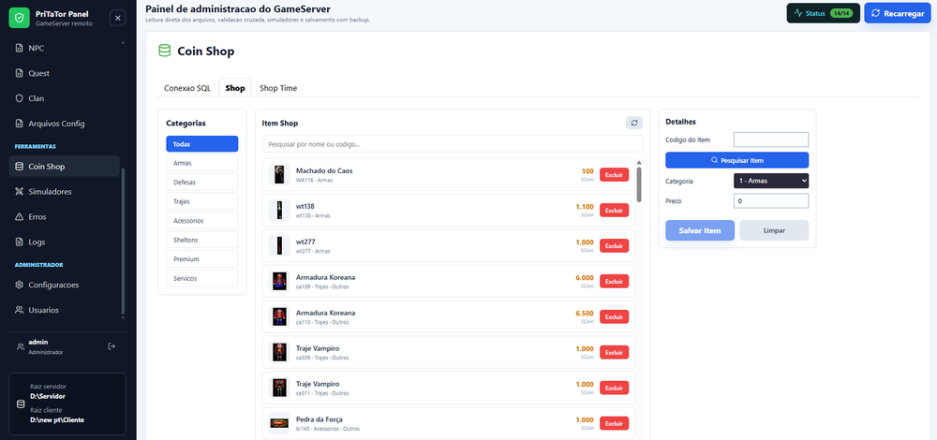Screen dimensions: 937x440
Task: Click the Erros warning triangle icon
Action: [x=19, y=216]
